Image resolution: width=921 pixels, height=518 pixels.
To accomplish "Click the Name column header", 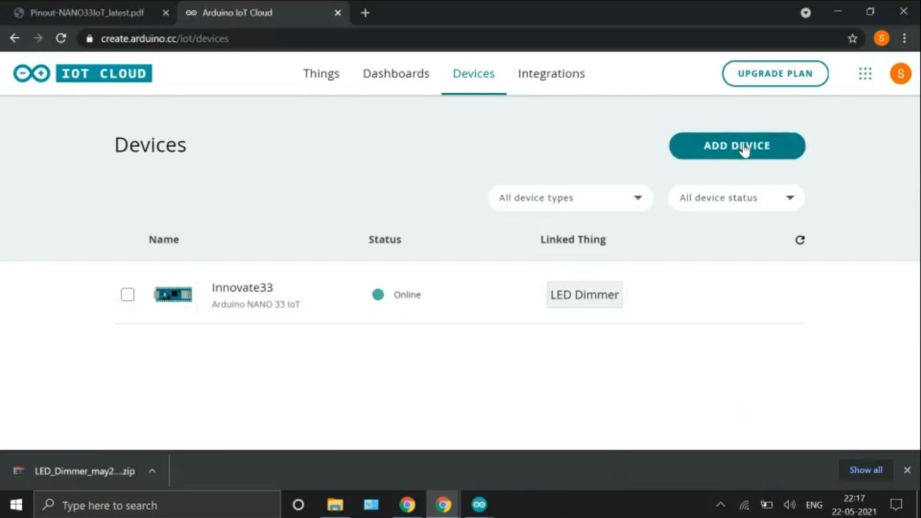I will click(x=164, y=239).
